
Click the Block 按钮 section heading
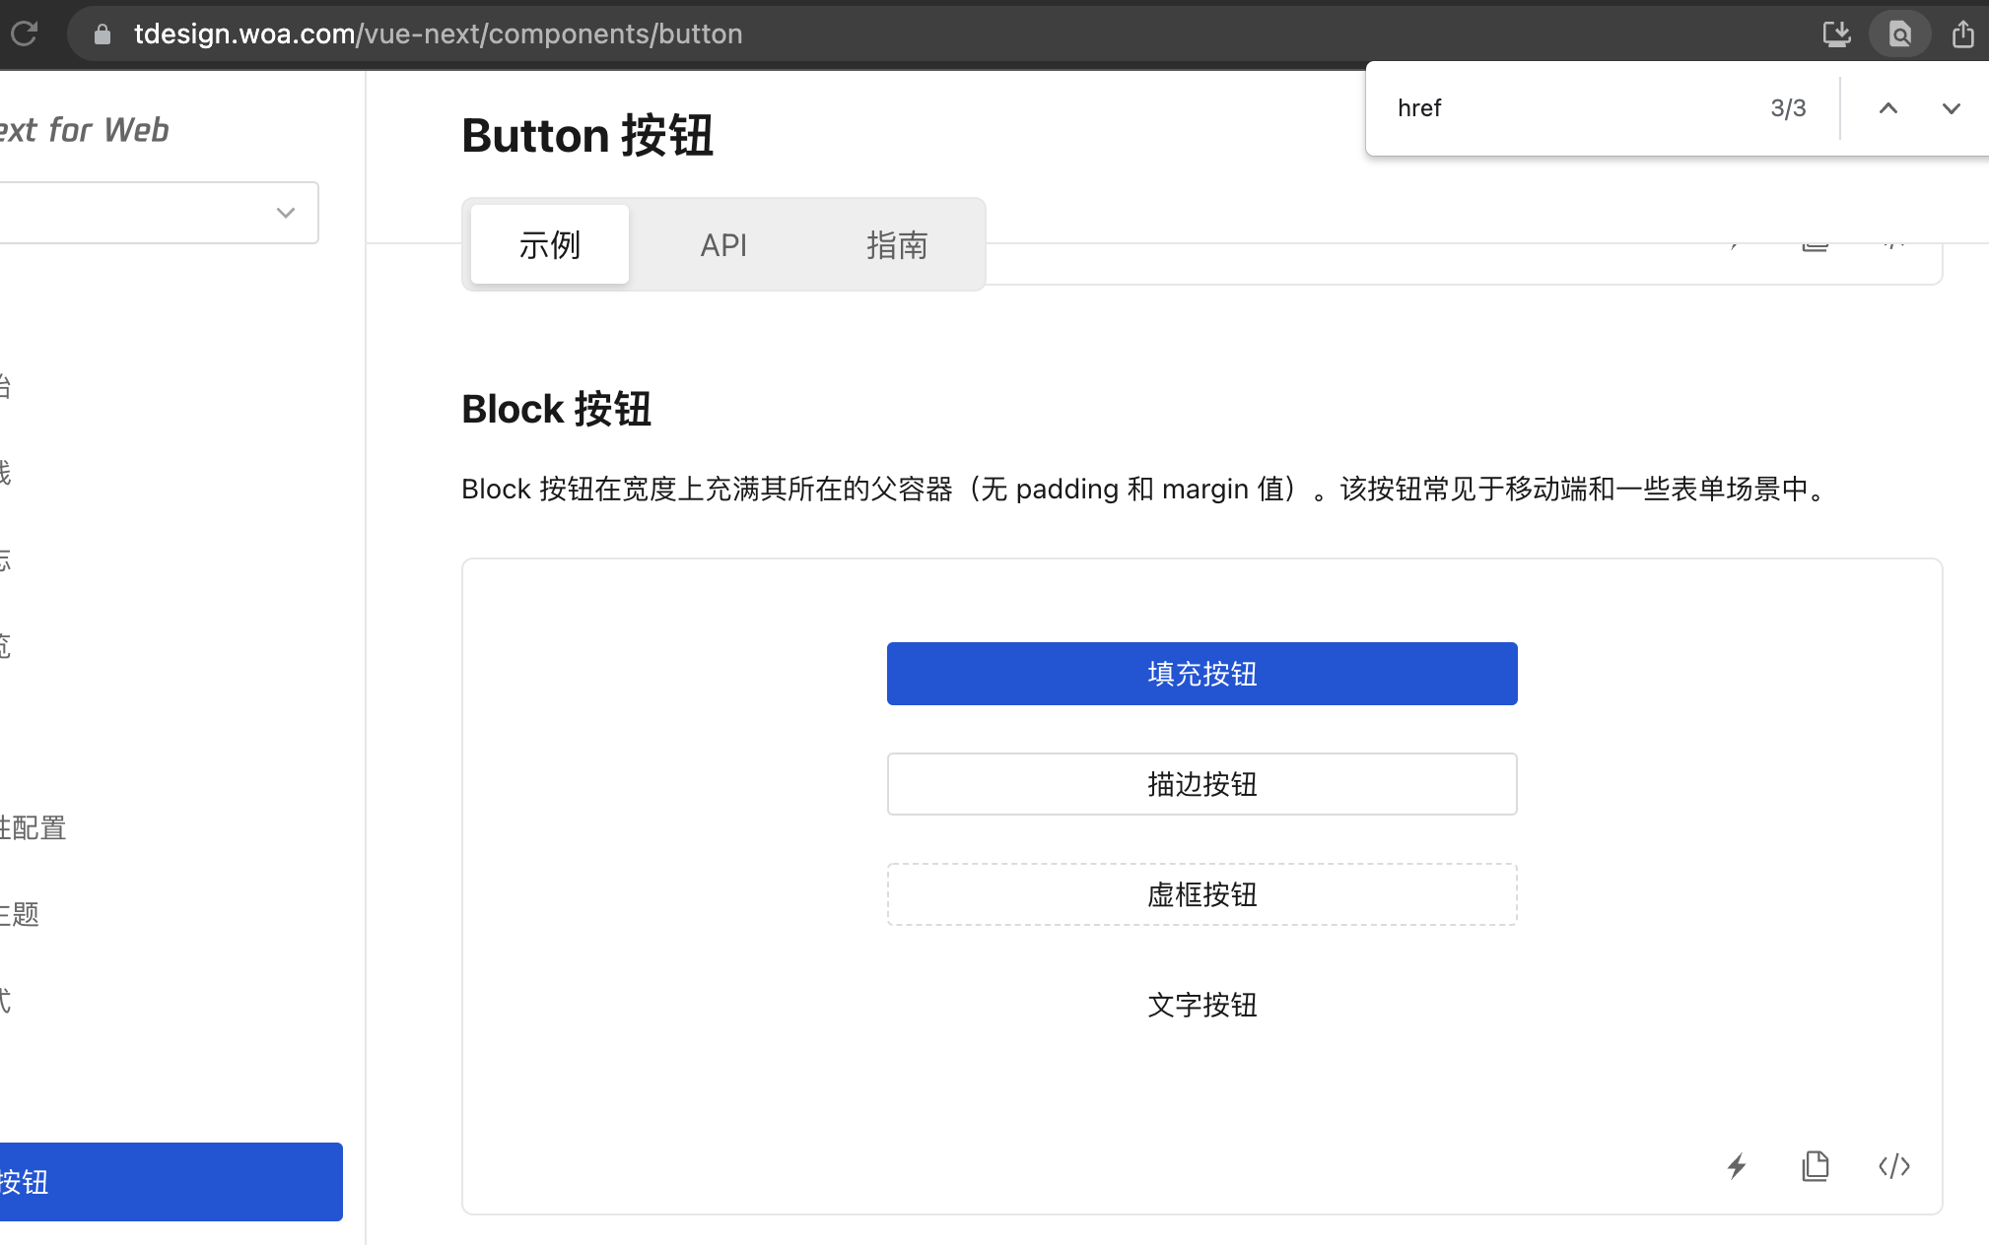point(557,409)
